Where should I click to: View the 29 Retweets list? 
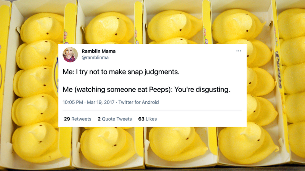coord(77,119)
